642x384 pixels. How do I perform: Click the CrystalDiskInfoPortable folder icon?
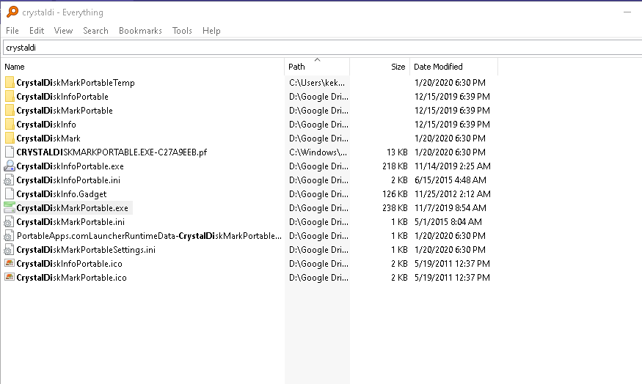click(x=10, y=97)
